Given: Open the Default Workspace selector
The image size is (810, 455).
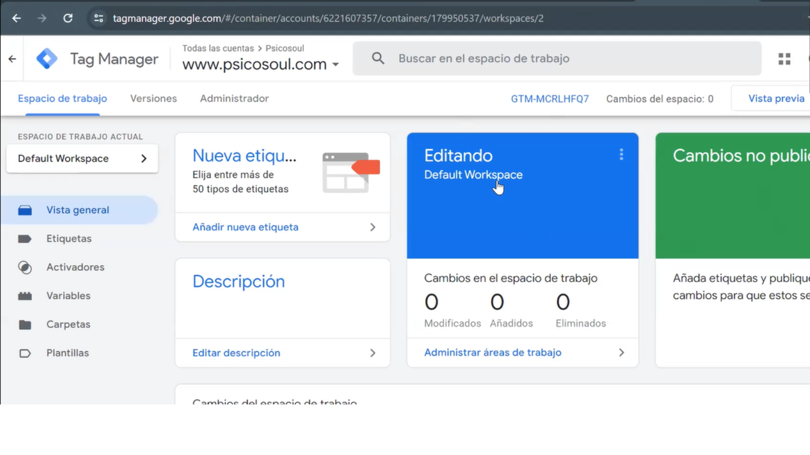Looking at the screenshot, I should [x=82, y=158].
